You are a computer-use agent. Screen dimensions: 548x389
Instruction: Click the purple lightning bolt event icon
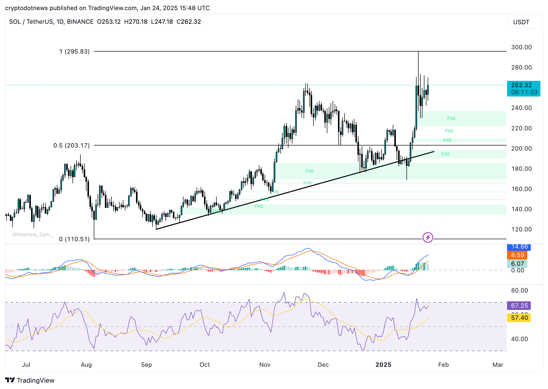point(428,237)
